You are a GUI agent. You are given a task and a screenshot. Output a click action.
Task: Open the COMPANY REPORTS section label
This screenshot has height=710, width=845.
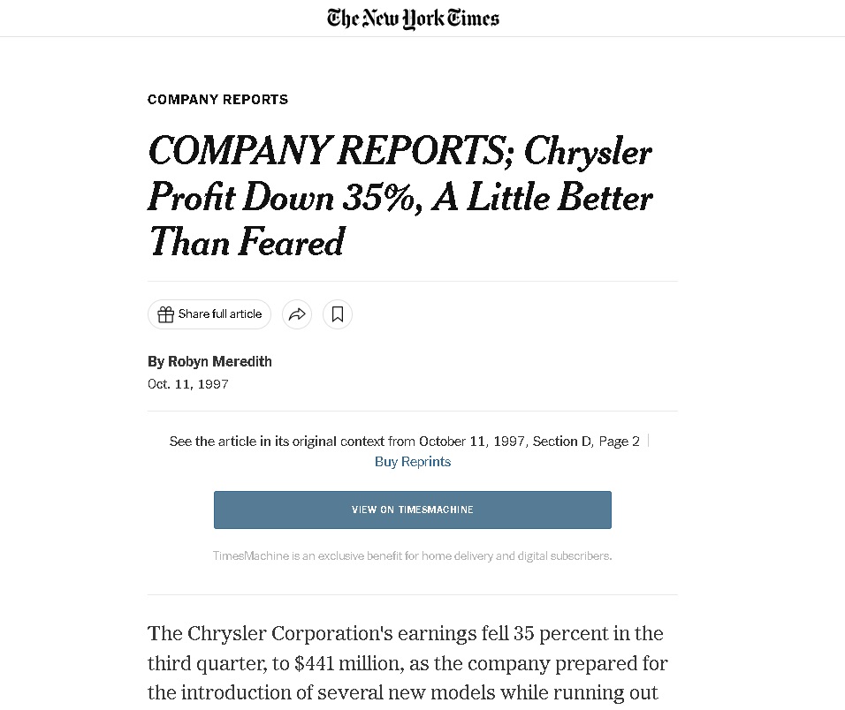coord(217,100)
